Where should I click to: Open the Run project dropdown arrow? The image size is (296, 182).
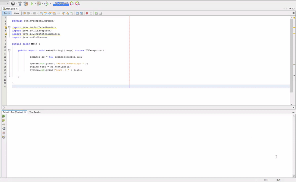[x=35, y=3]
